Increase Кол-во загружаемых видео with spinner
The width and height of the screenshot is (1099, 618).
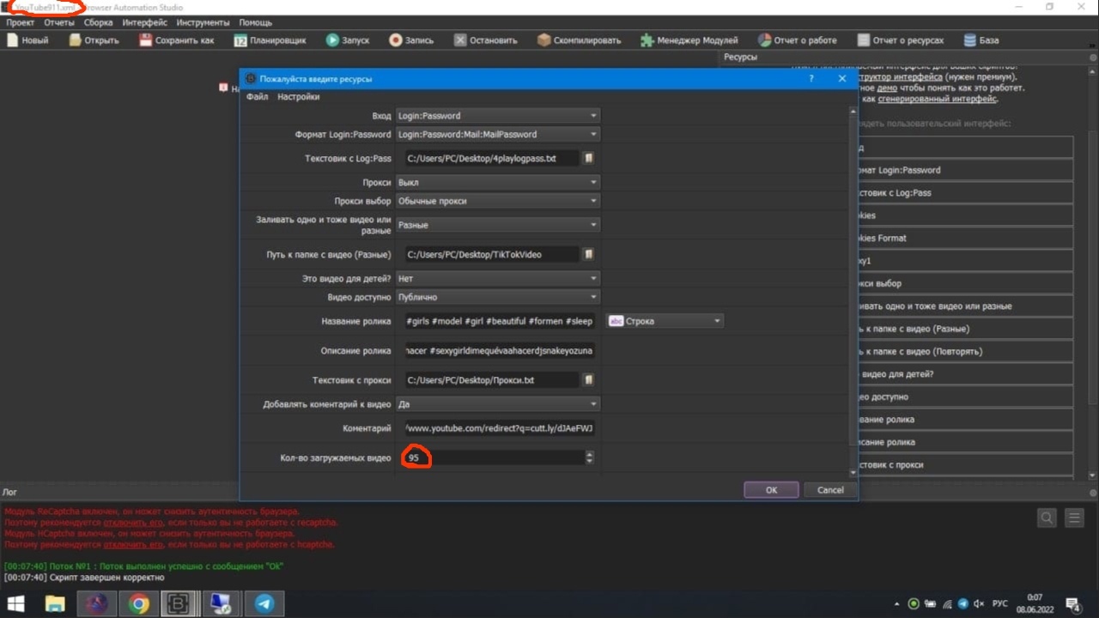click(x=589, y=455)
